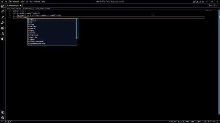
Task: Open the Source Control view
Action: pos(3,17)
